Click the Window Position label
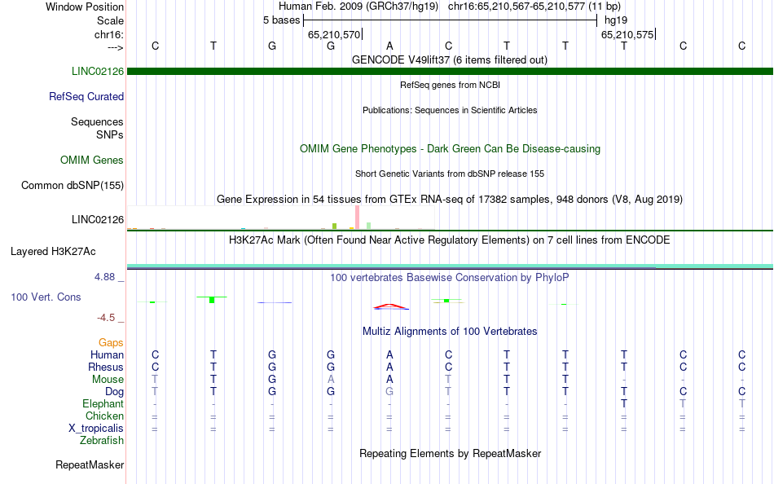 (85, 7)
